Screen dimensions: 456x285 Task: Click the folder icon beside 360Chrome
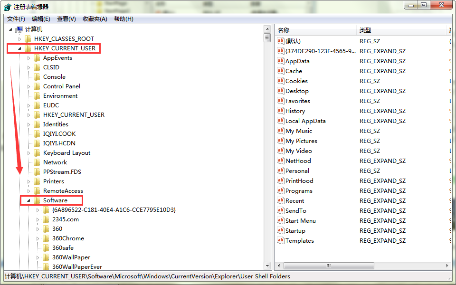46,238
